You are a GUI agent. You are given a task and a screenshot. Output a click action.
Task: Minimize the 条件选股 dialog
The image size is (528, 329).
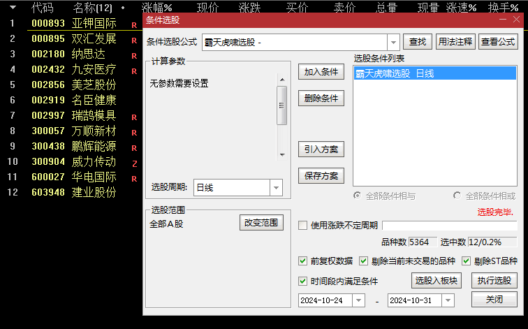[x=503, y=20]
